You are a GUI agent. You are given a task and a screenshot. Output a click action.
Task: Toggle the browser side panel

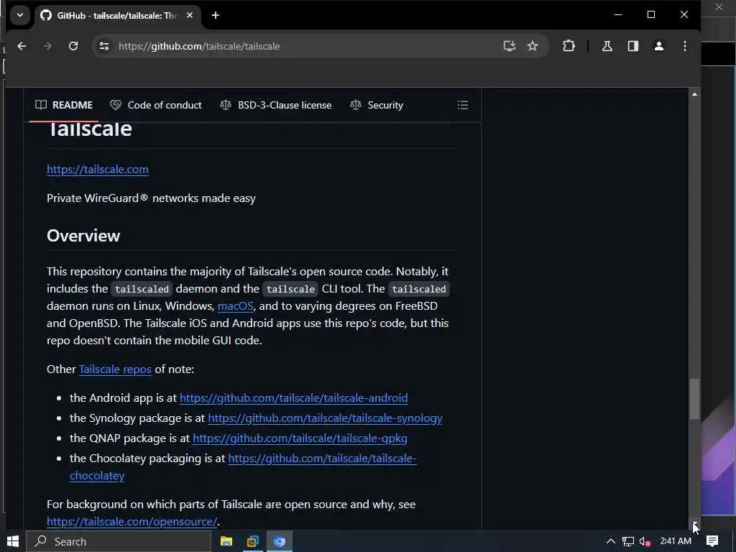click(x=632, y=46)
